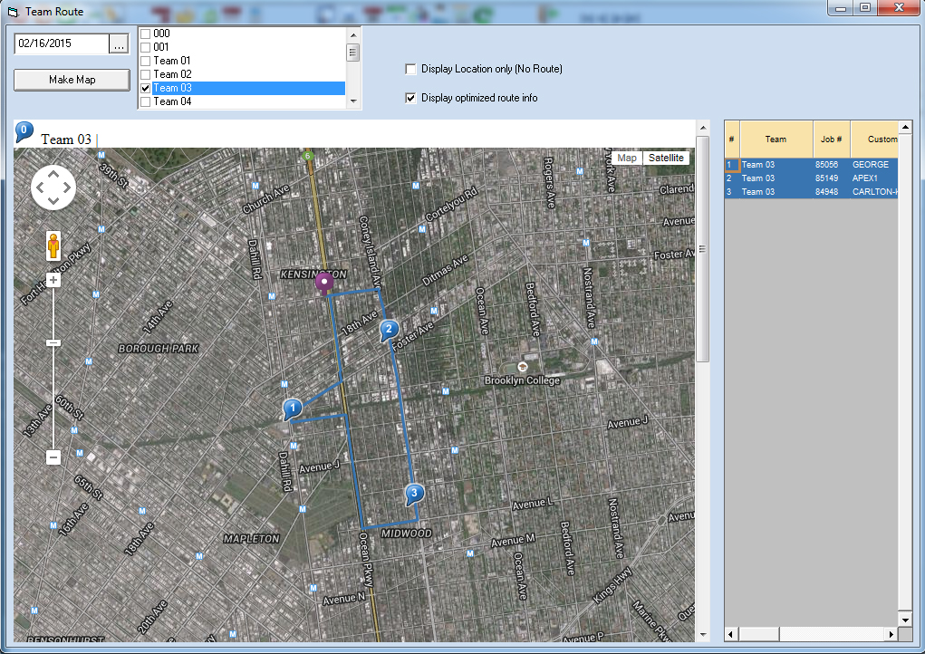
Task: Switch map to Map view
Action: [627, 158]
